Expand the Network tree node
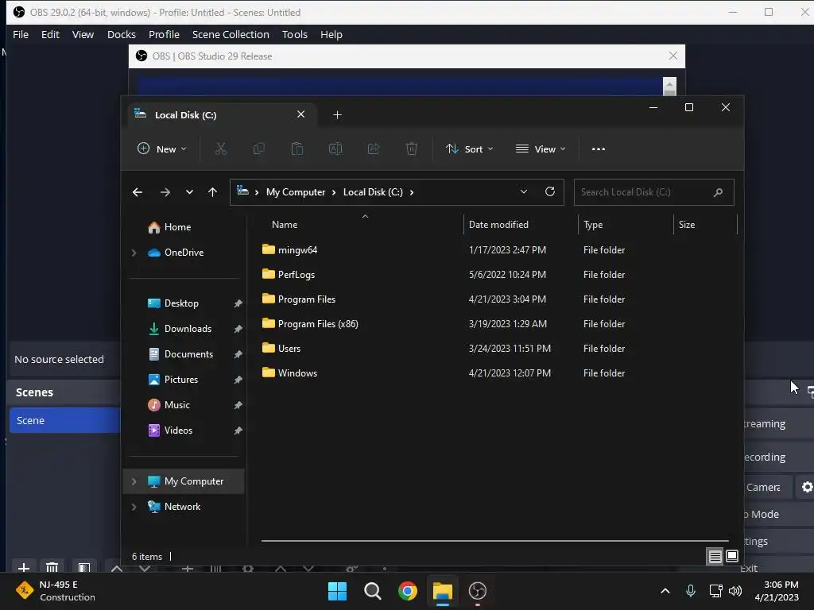This screenshot has height=610, width=814. [x=134, y=507]
